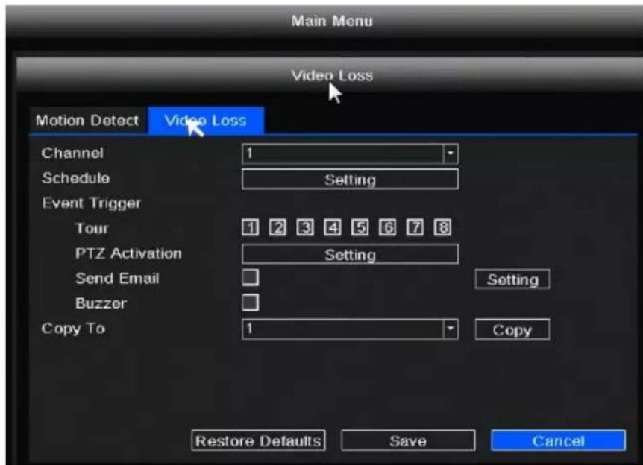The height and width of the screenshot is (465, 643).
Task: Click the Schedule Setting button
Action: point(350,180)
